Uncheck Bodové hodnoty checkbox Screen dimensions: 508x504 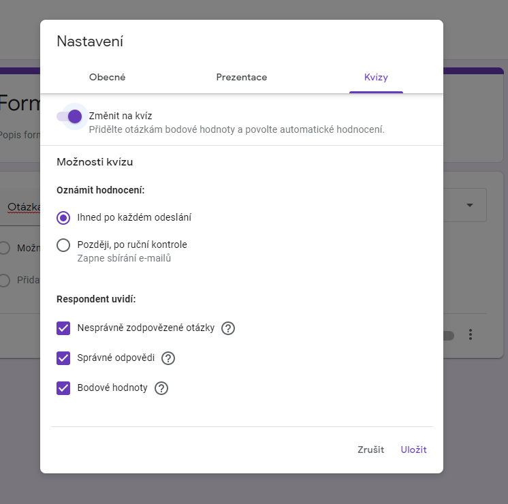[x=63, y=388]
